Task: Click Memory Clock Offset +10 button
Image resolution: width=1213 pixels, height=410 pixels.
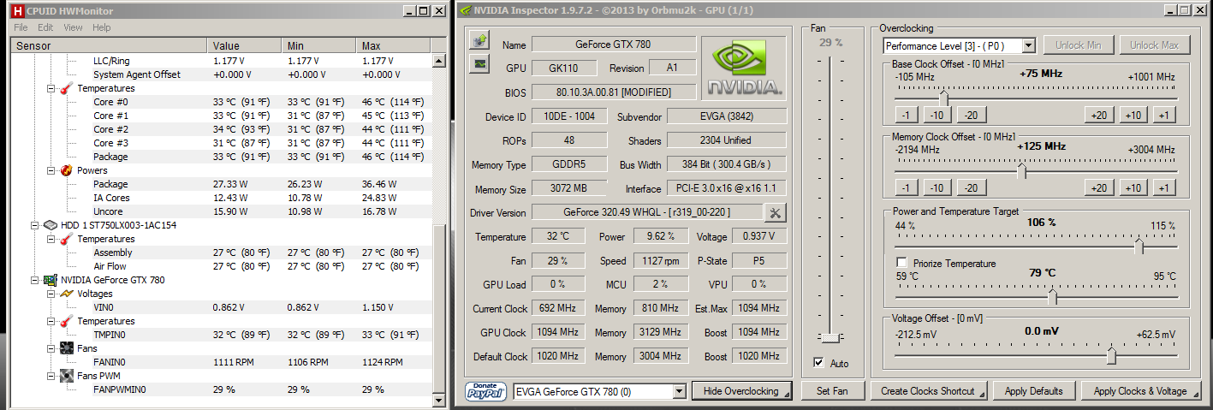Action: (x=1132, y=187)
